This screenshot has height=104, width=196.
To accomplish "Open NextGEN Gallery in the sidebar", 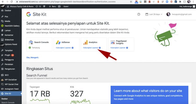I will coord(11,26).
